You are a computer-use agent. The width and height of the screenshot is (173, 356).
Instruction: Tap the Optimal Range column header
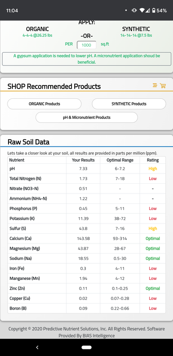point(120,160)
